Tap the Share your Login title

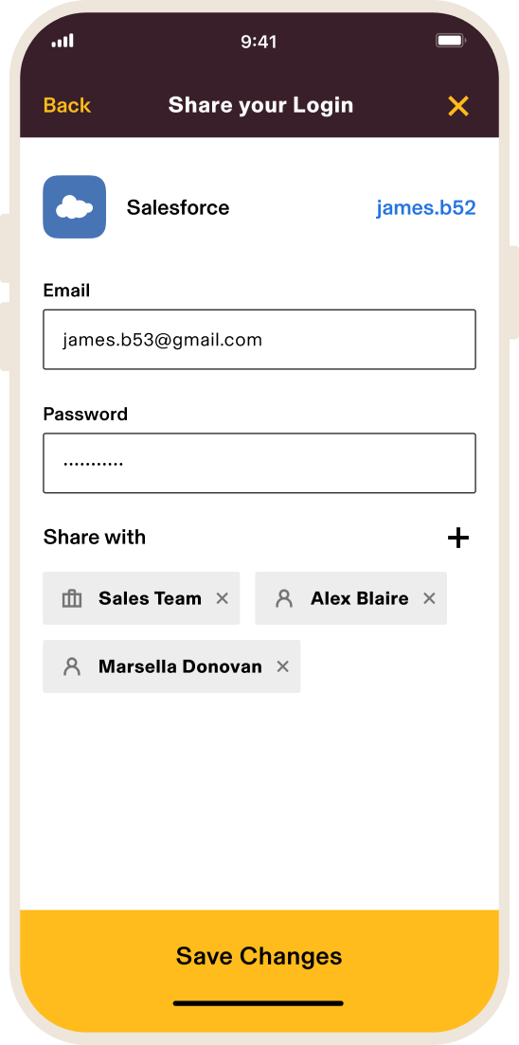pos(260,105)
